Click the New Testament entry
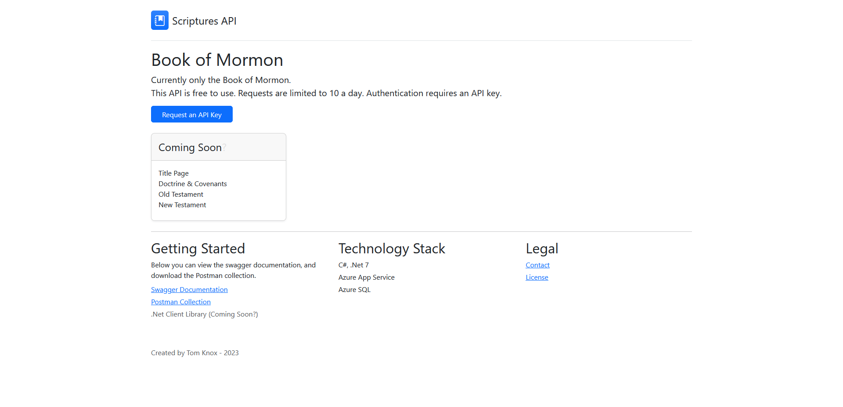Screen dimensions: 843x407 point(182,205)
